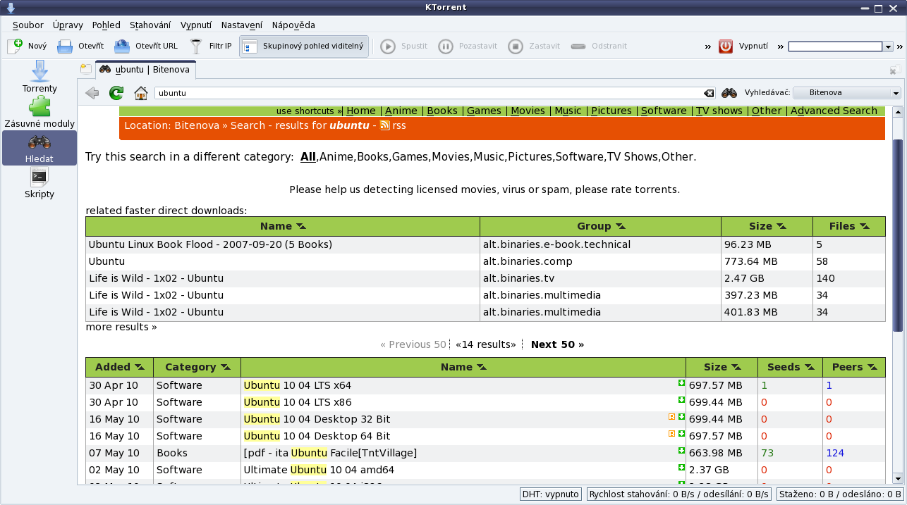Click the binoculars search icon by Vyhledávač

pos(729,93)
